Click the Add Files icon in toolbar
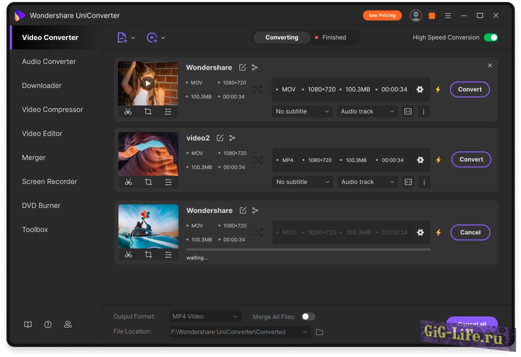Screen dimensions: 521x357 [122, 37]
